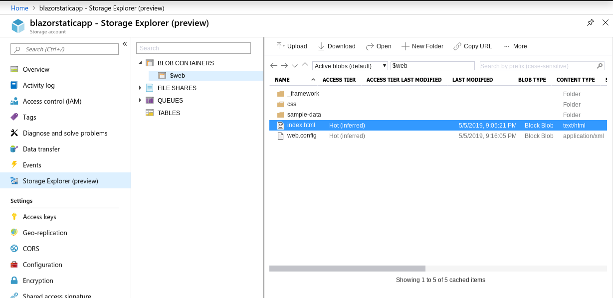Open Activity log in the sidebar
Screen dimensions: 613x298
coord(39,85)
